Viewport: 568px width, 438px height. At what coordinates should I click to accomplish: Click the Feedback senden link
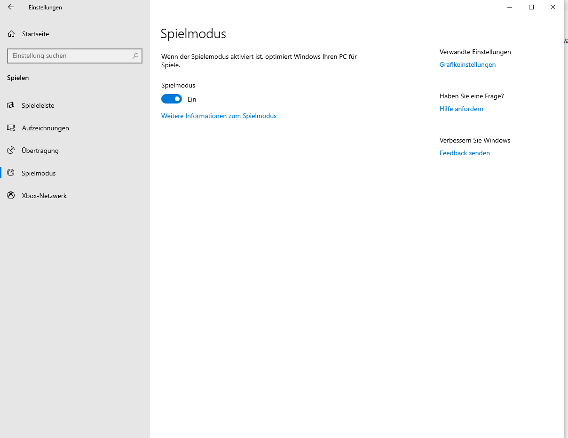click(x=465, y=153)
